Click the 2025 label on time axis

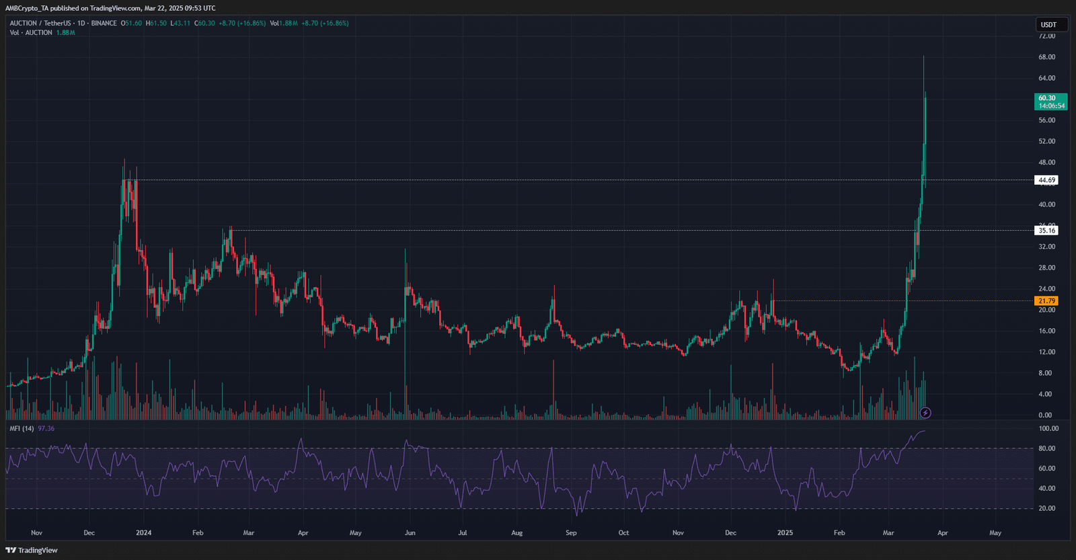coord(785,532)
